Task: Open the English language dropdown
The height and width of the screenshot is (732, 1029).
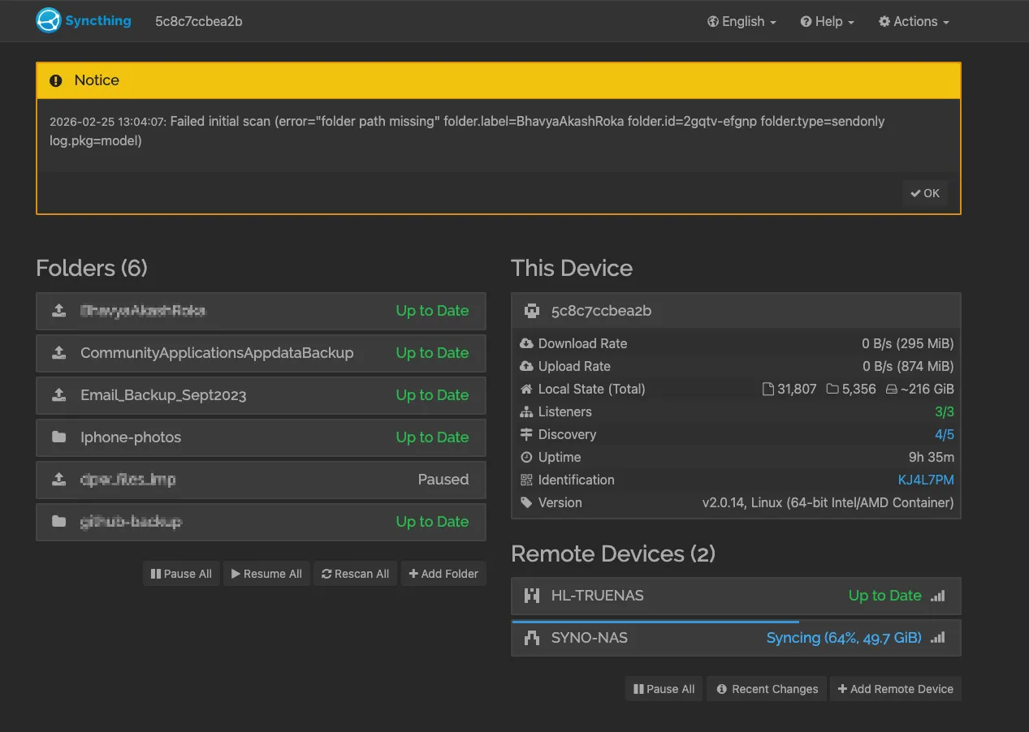Action: coord(741,22)
